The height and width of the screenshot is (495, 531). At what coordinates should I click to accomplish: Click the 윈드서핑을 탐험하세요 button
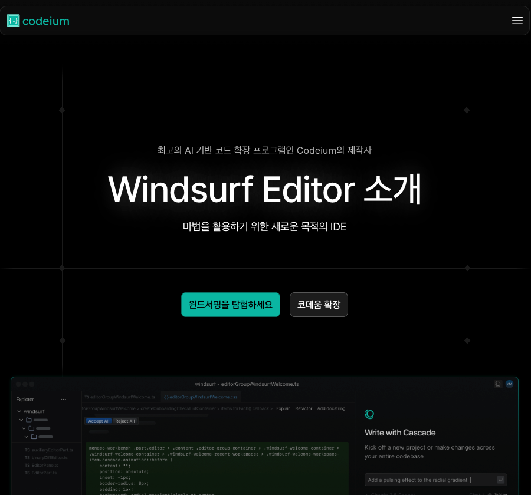[230, 305]
